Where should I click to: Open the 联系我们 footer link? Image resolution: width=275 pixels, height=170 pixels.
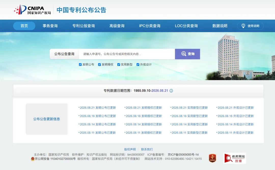tap(147, 149)
